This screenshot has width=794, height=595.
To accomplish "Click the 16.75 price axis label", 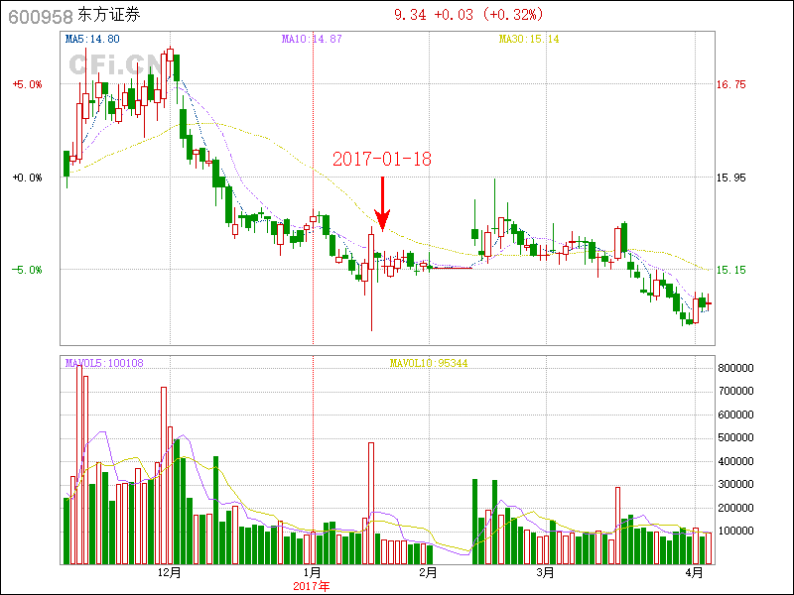I will [731, 84].
